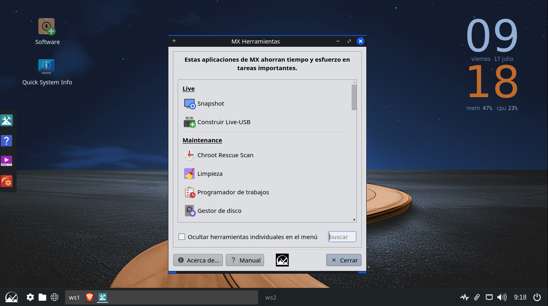
Task: Launch Construir Live-USB
Action: click(217, 122)
